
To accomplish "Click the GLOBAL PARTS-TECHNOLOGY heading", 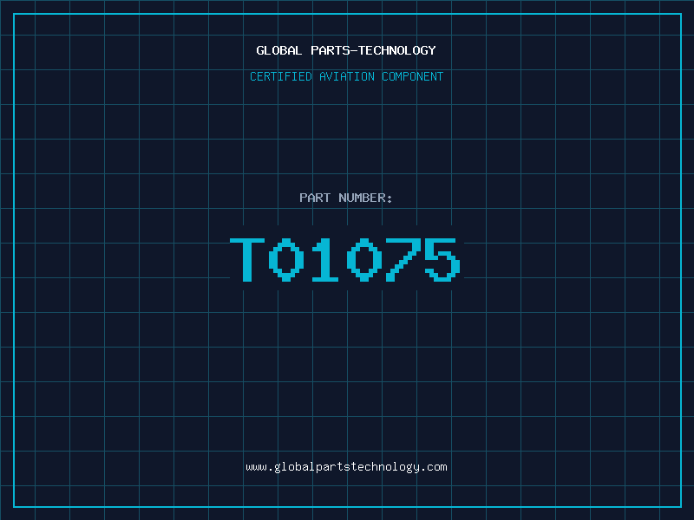I will point(346,50).
